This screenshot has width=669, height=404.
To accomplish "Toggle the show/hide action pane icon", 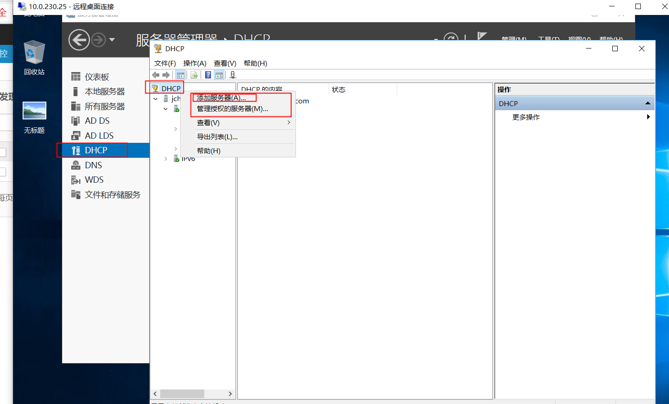I will [x=219, y=75].
